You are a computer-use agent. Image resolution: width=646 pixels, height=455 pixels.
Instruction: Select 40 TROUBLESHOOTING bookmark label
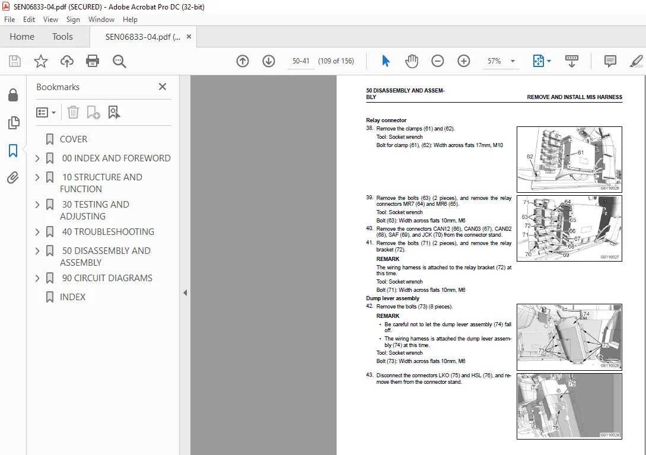[x=108, y=232]
